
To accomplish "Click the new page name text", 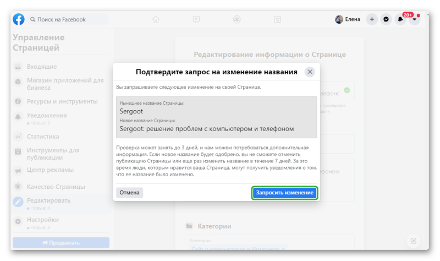I will click(207, 129).
